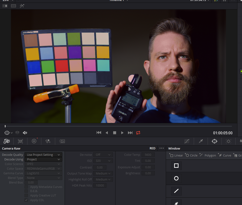This screenshot has width=242, height=205.
Task: Expand the on-screen control mode chevron
Action: tap(12, 133)
